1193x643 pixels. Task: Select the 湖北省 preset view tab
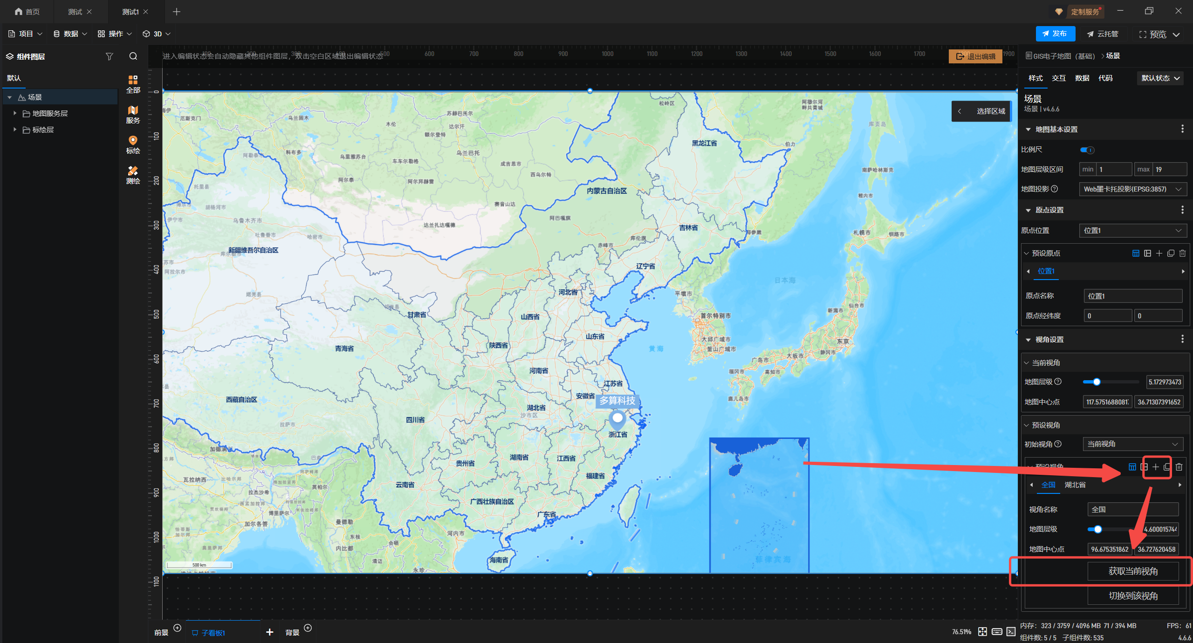click(x=1075, y=485)
